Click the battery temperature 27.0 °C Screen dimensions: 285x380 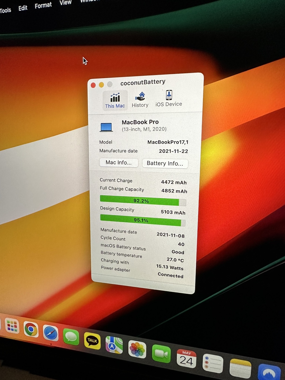tap(175, 260)
